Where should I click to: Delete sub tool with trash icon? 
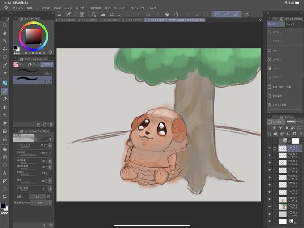pyautogui.click(x=51, y=125)
